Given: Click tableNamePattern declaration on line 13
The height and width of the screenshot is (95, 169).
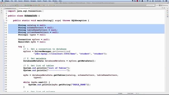Looking at the screenshot, I should pyautogui.click(x=37, y=30).
